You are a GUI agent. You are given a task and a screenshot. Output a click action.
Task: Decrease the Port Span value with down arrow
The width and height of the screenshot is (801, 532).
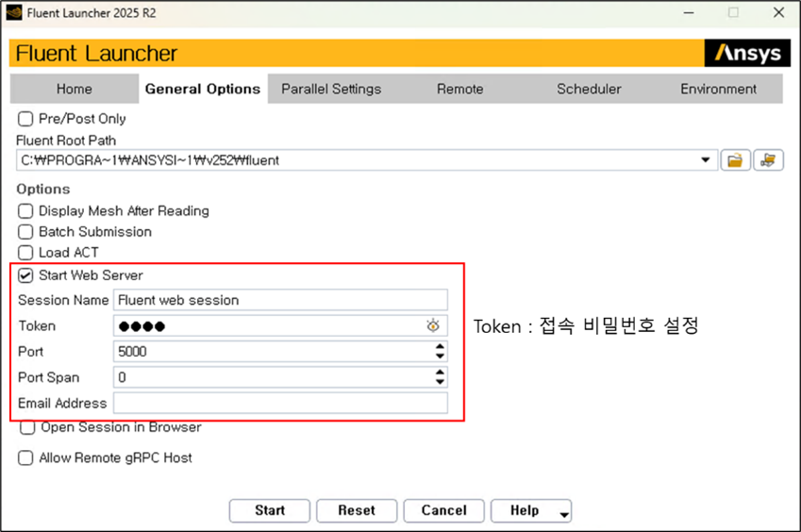click(x=439, y=382)
